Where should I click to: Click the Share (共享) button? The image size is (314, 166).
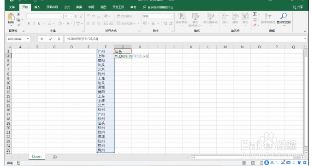coord(298,7)
